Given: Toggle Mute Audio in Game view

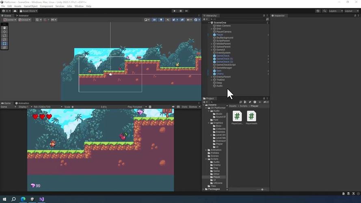Looking at the screenshot, I should (x=173, y=107).
